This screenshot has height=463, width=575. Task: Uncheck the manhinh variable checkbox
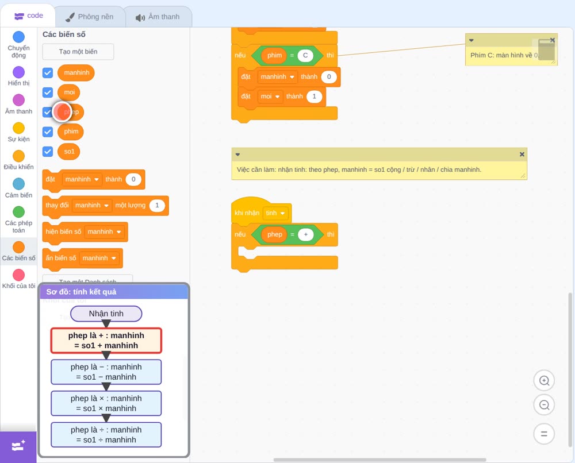[48, 72]
